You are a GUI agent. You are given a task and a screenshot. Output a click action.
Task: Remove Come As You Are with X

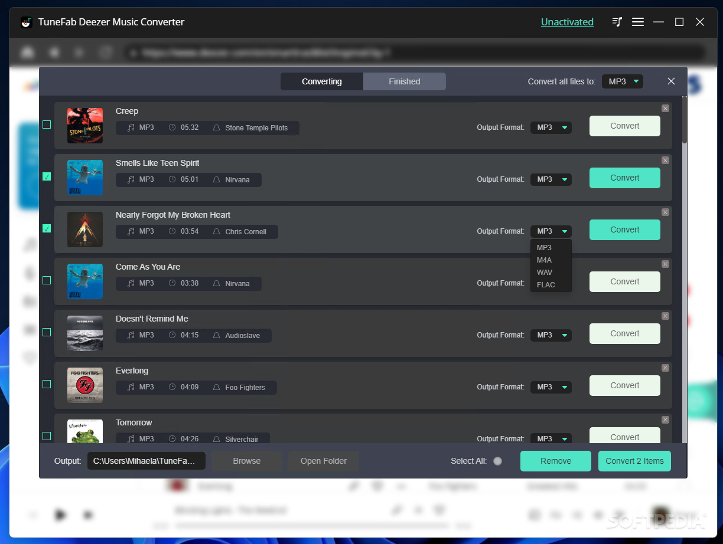point(665,264)
